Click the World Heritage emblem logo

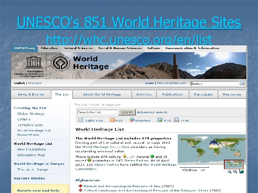[61, 63]
